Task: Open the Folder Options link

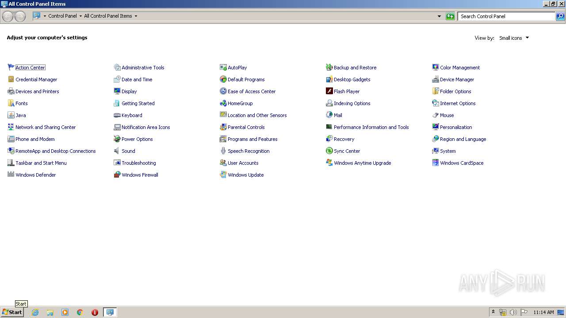Action: (455, 91)
